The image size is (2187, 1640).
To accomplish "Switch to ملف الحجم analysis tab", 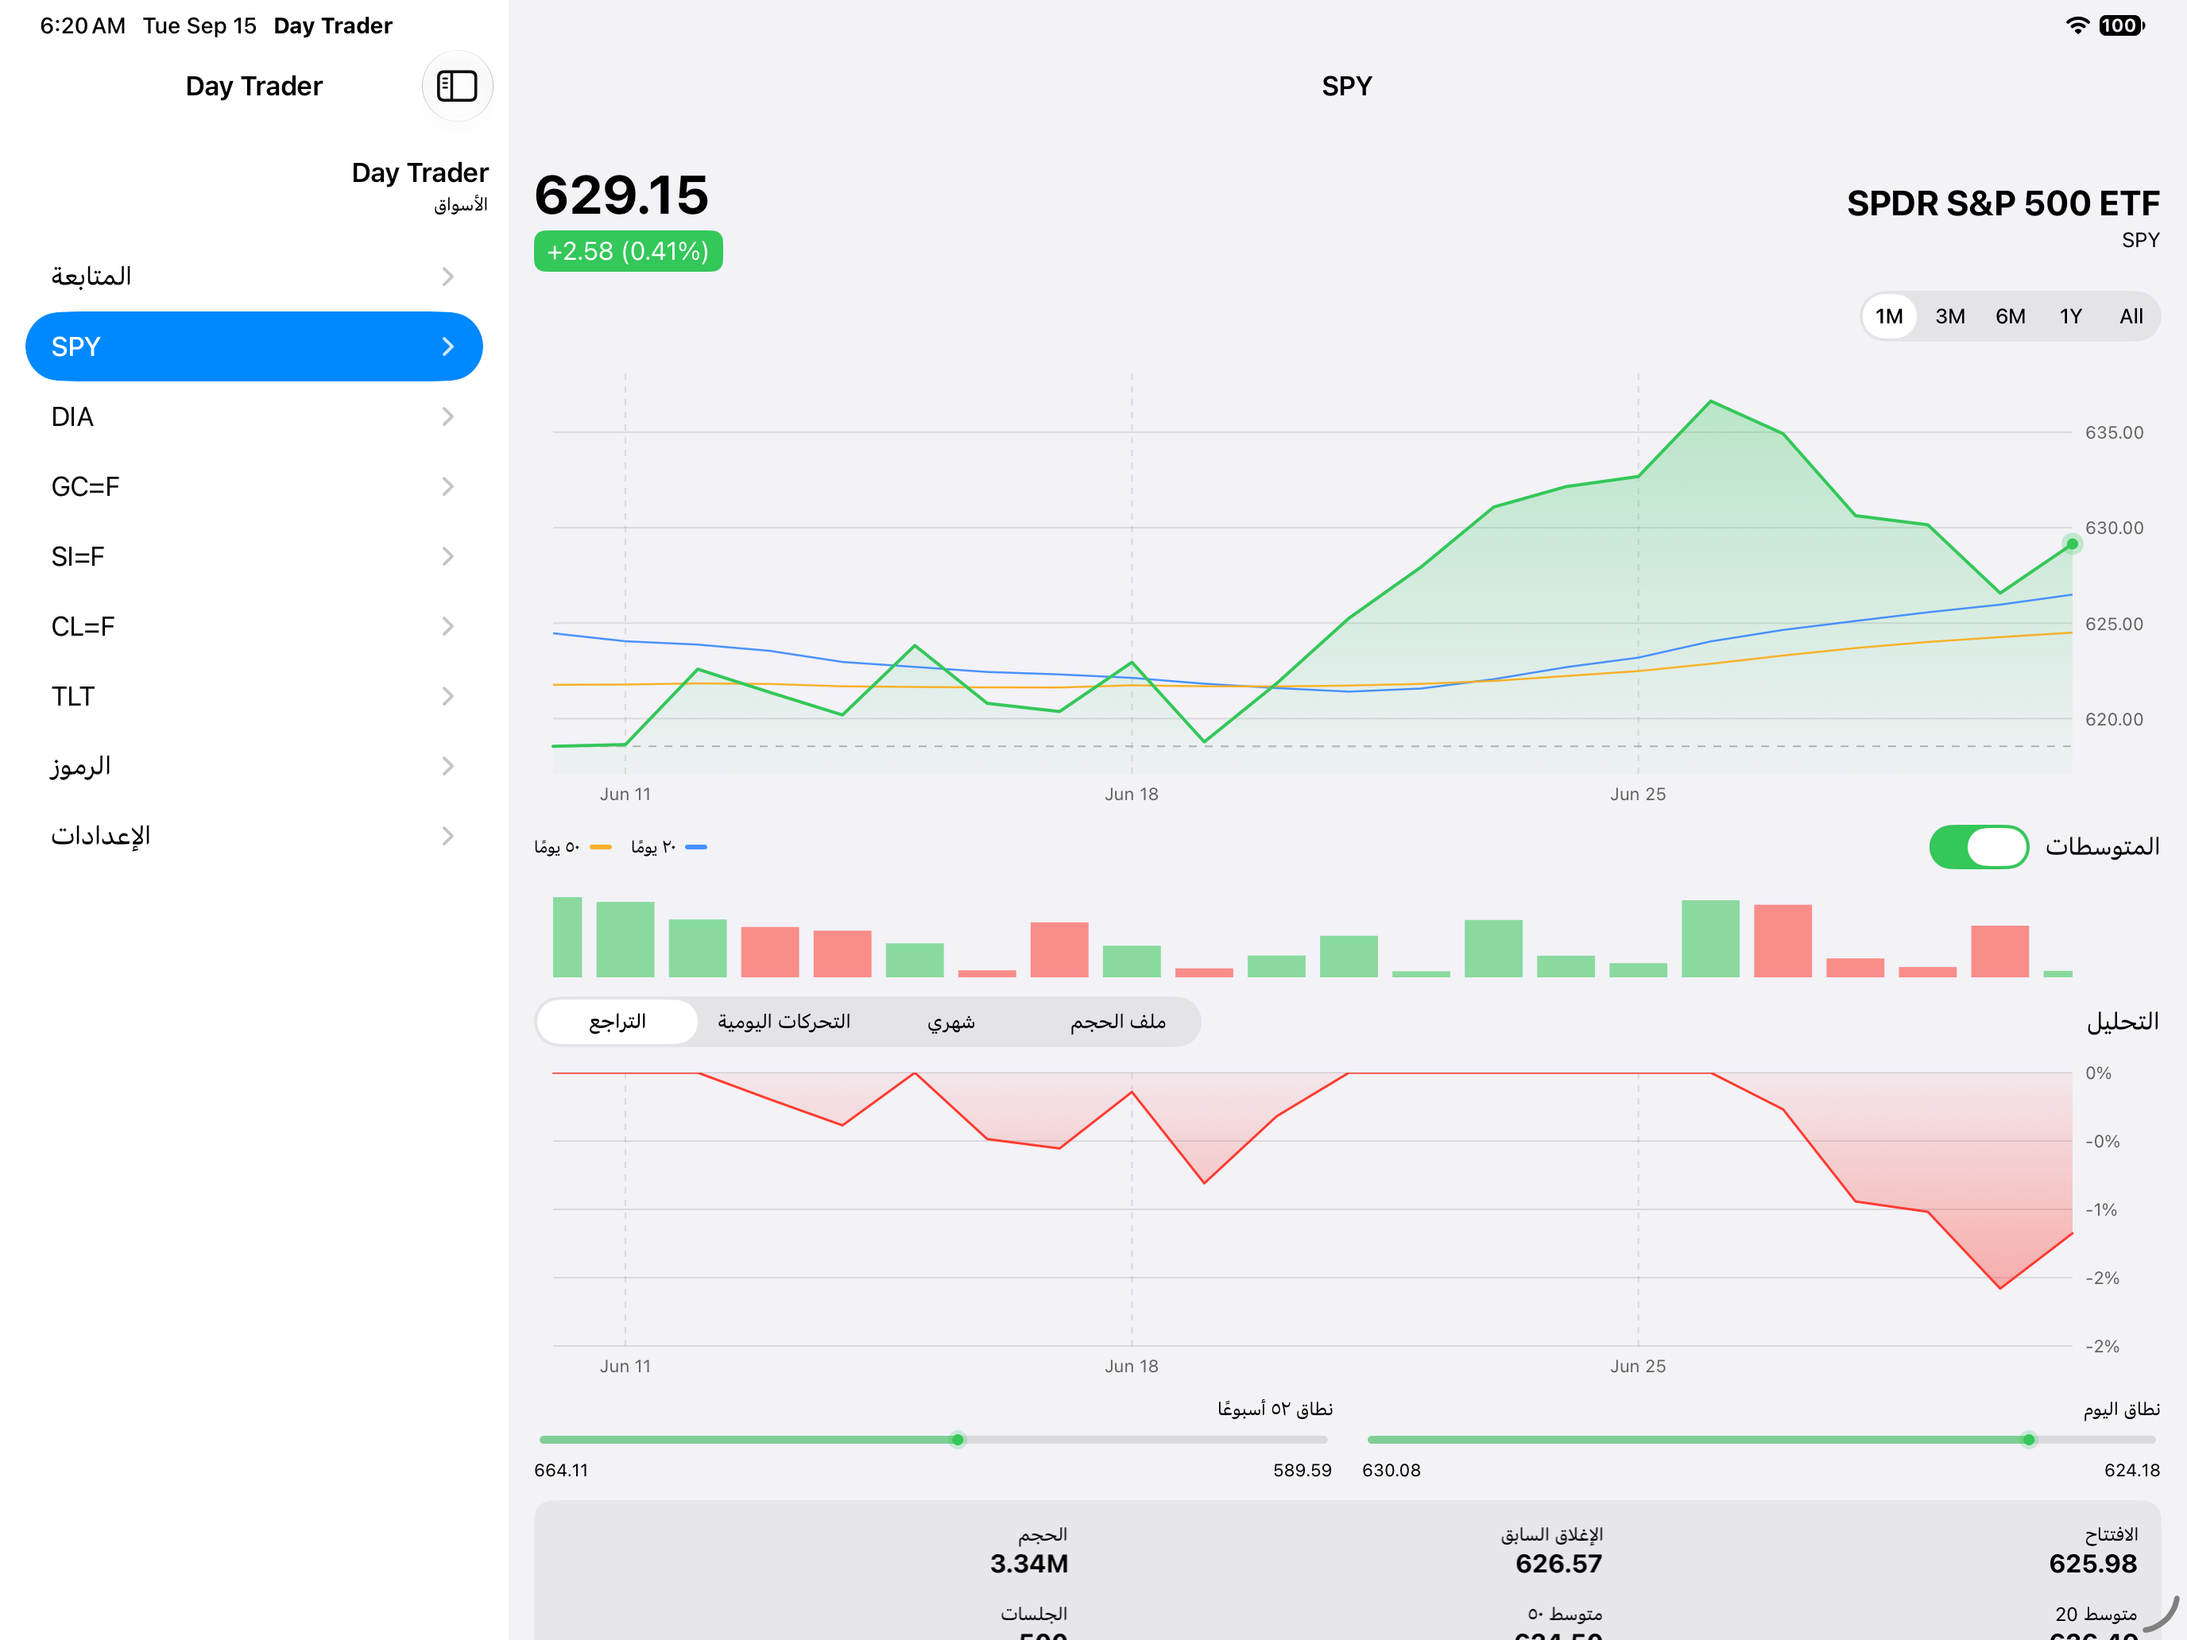I will (x=1117, y=1021).
